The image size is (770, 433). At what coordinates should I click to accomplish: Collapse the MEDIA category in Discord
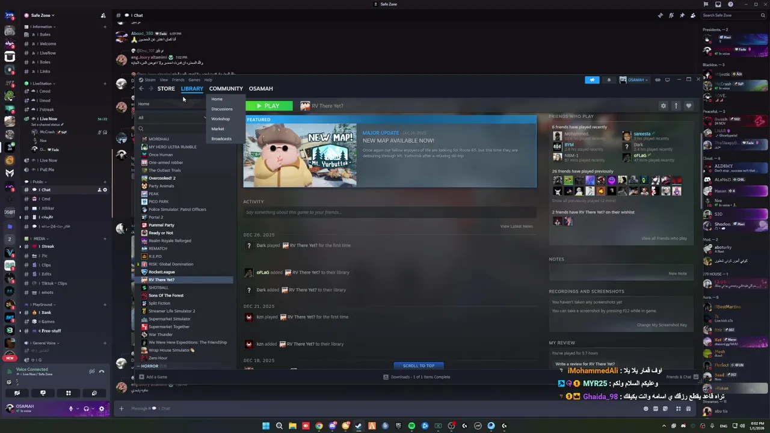point(37,239)
